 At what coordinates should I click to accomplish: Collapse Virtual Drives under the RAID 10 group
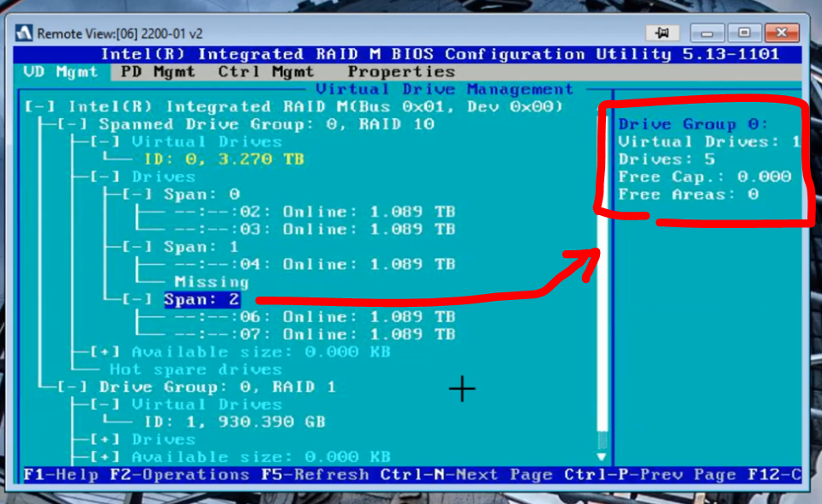pyautogui.click(x=105, y=142)
